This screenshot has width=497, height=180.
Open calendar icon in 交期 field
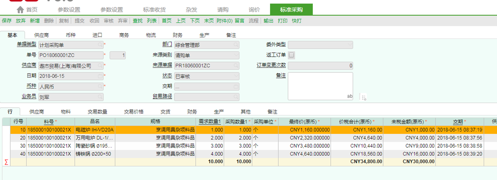(236, 87)
